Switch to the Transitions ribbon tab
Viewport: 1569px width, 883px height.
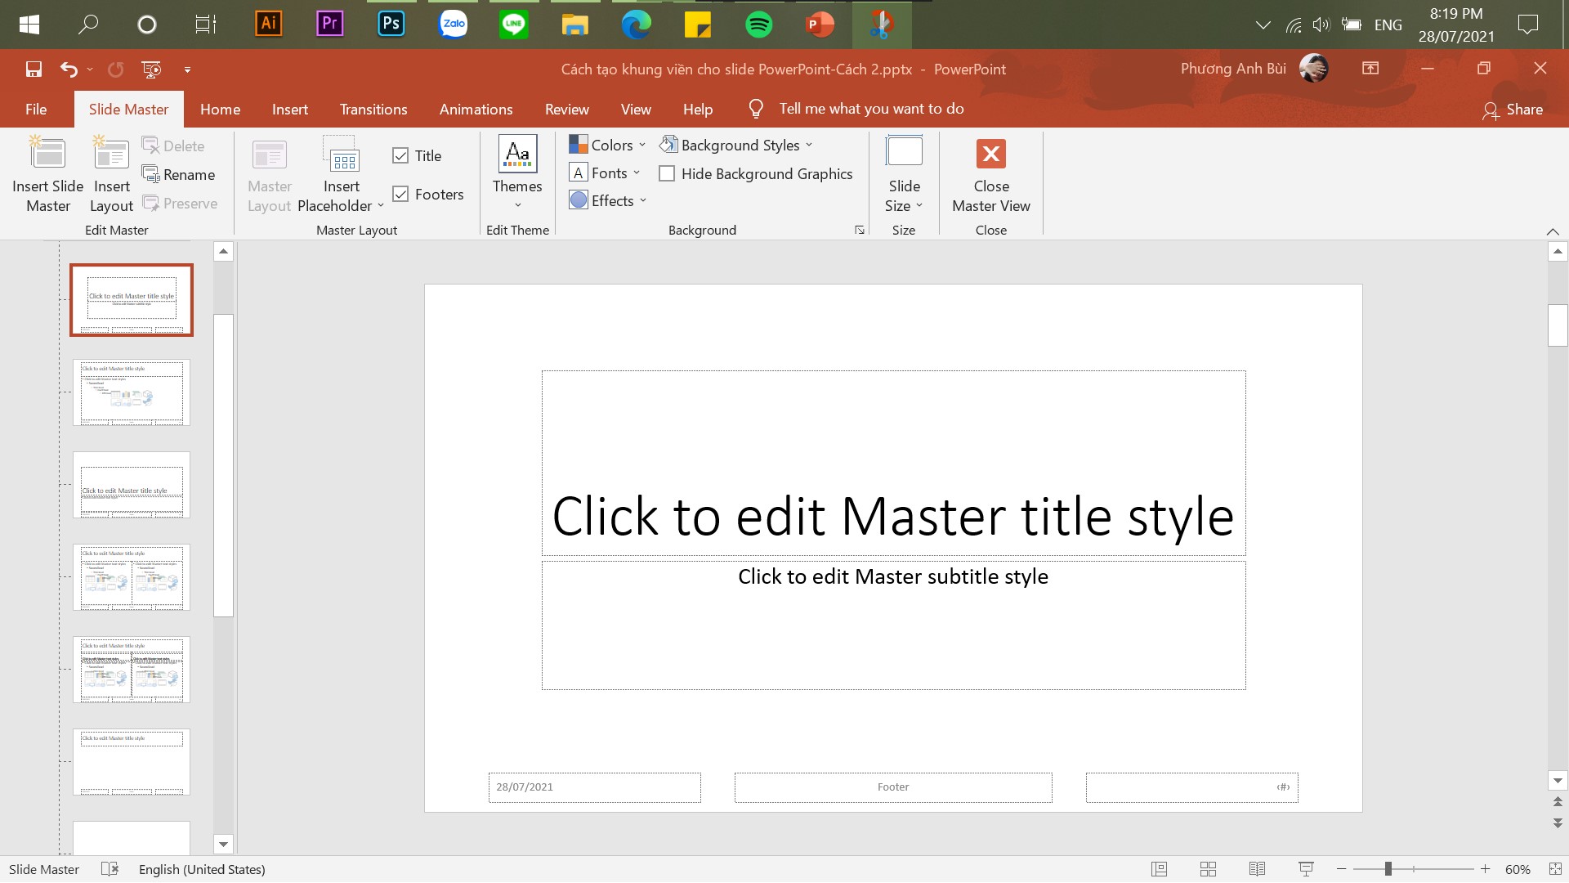pyautogui.click(x=374, y=108)
